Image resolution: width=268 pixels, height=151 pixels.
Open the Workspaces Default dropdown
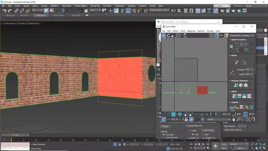tap(256, 6)
